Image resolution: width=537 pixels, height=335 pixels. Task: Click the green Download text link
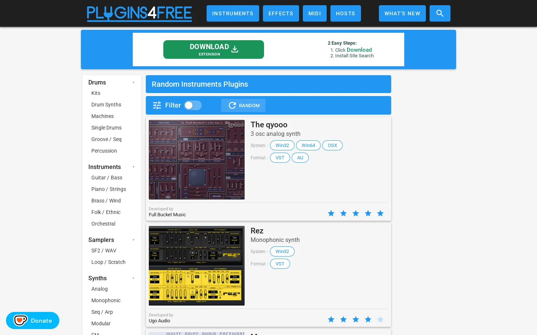(359, 50)
